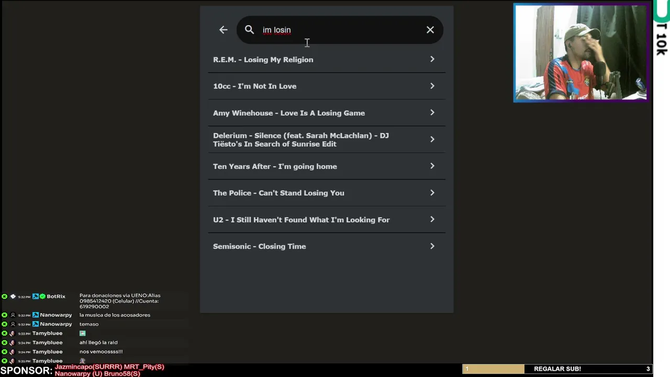Open chevron beside 10cc - I'm Not In Love

(x=432, y=86)
